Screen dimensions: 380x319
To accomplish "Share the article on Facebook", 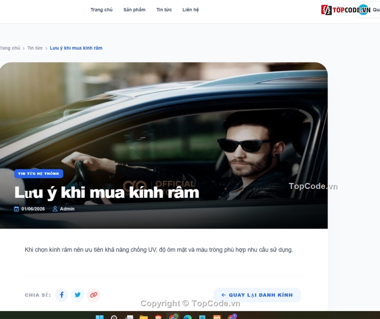I will (x=62, y=295).
